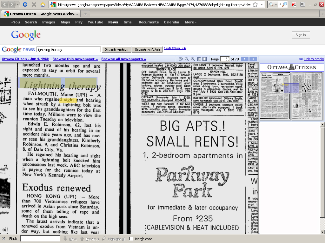The width and height of the screenshot is (325, 243).
Task: Open Archive Search Help link
Action: 175,48
